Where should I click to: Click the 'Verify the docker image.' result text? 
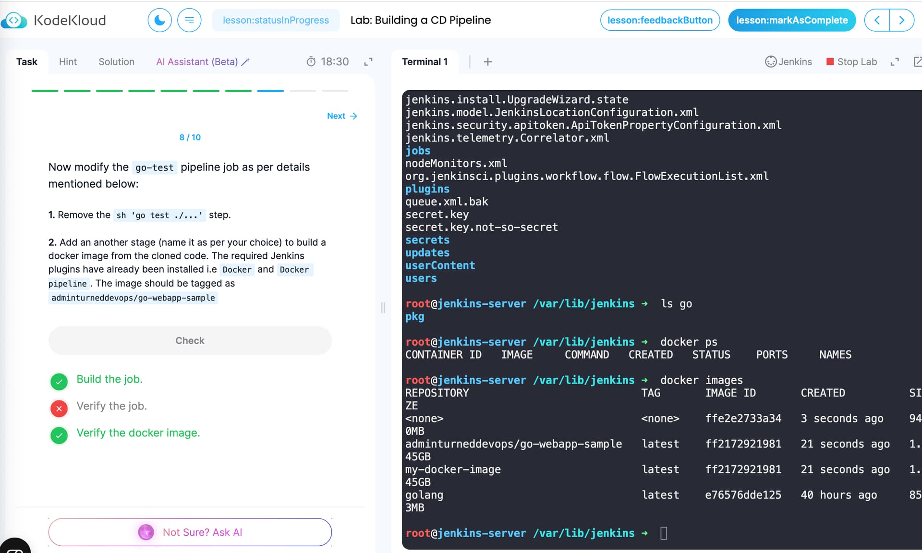click(x=138, y=433)
